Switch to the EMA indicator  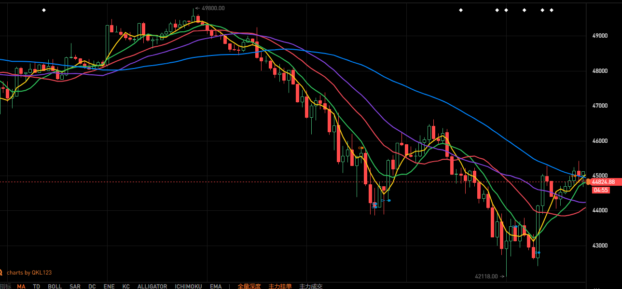click(x=216, y=286)
